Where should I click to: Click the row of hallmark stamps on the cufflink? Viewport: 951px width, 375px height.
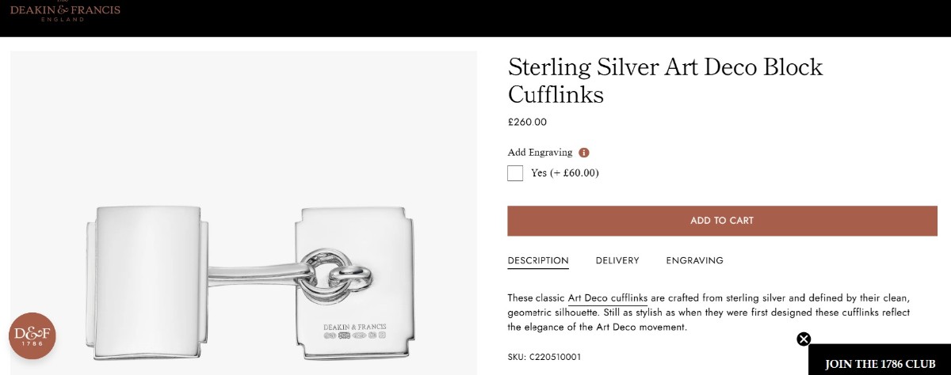(x=354, y=337)
